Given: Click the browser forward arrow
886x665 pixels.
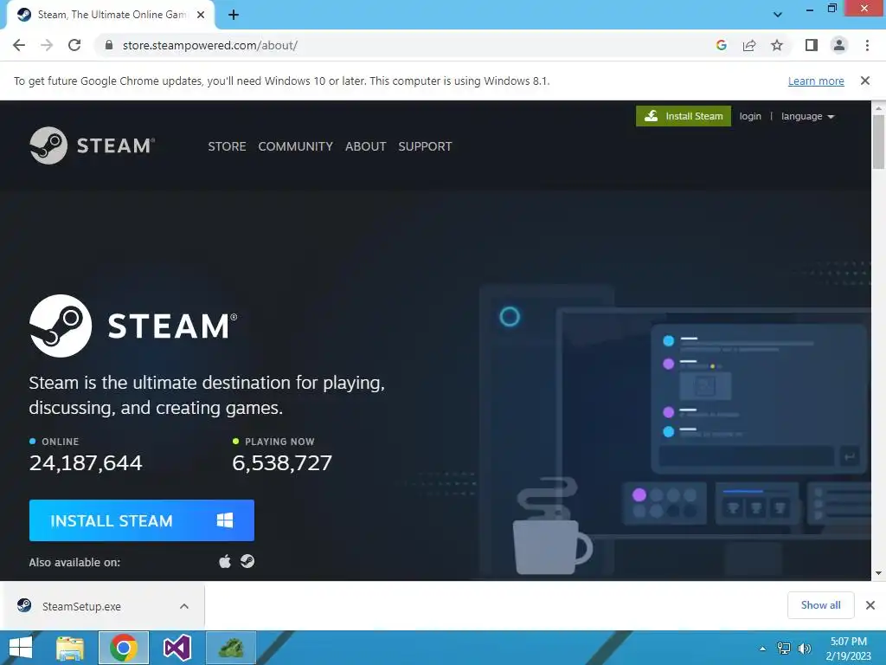Looking at the screenshot, I should (x=47, y=45).
